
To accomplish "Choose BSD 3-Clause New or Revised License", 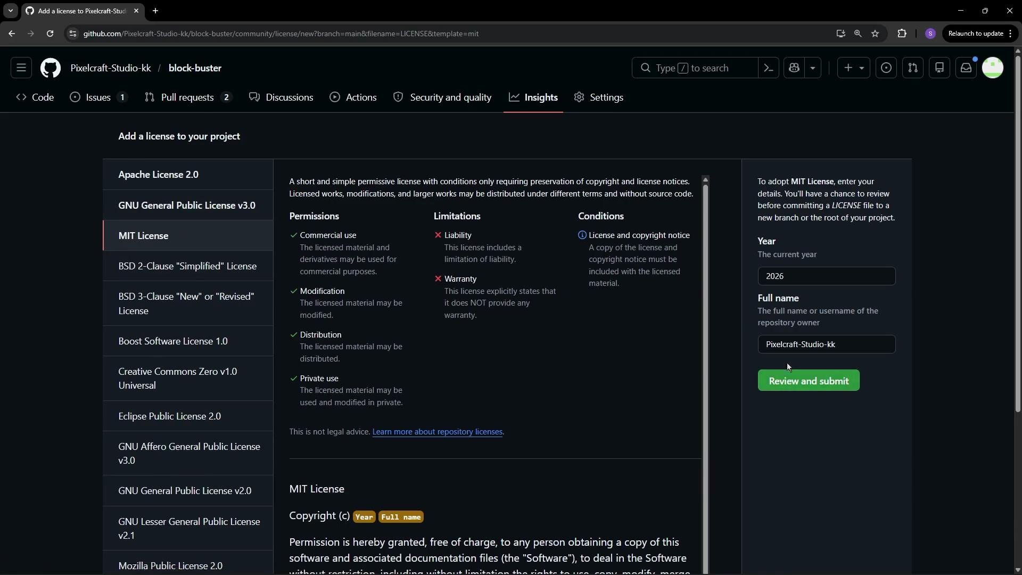I will (188, 303).
